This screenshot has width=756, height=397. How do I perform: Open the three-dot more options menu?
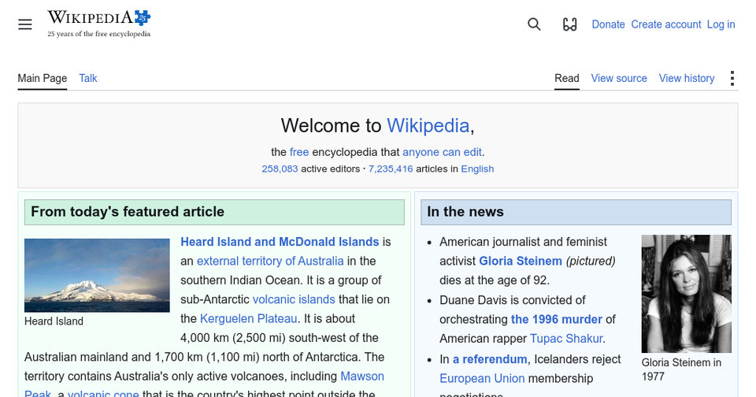pos(732,78)
